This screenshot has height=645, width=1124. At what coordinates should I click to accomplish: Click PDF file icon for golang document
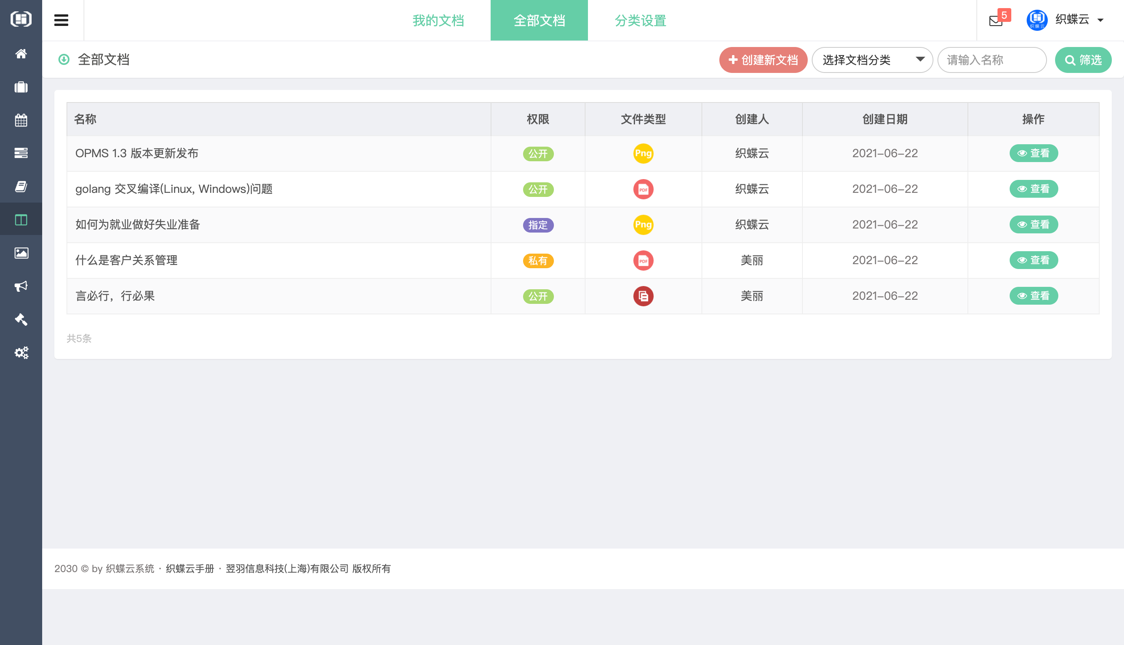[643, 189]
